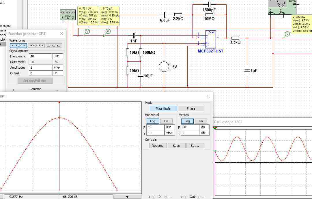Viewport: 312px width, 199px height.
Task: Select the triangle waveform button
Action: point(36,46)
